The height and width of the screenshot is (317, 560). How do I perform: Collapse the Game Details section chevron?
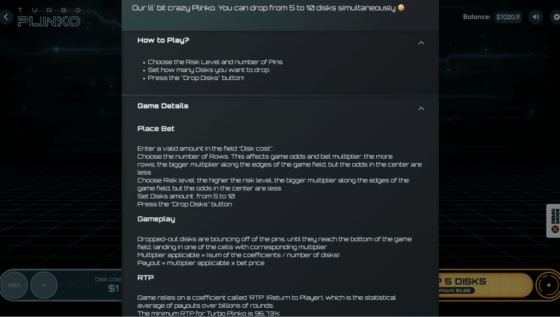[x=421, y=108]
